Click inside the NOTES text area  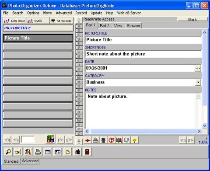coord(141,111)
